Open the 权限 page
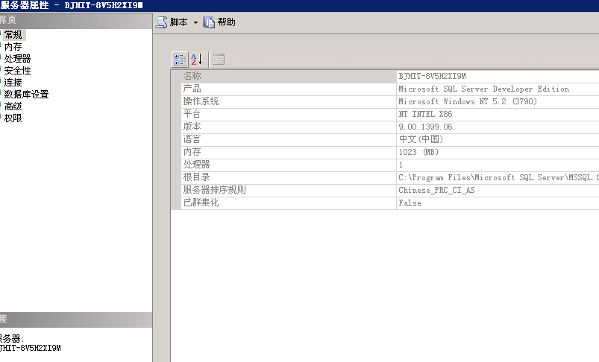 coord(13,118)
